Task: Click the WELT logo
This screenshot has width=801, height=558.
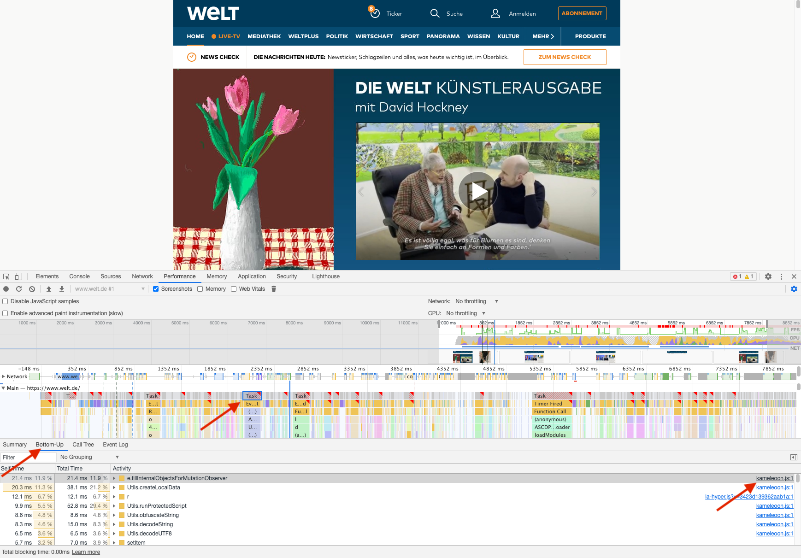Action: coord(213,13)
